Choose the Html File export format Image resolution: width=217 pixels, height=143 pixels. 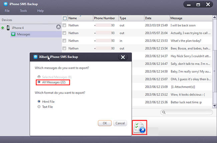click(40, 101)
